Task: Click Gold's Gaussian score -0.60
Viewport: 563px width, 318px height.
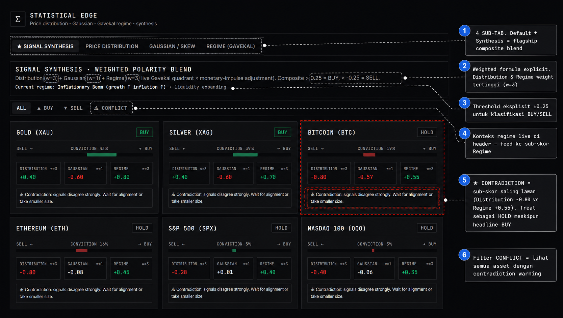Action: [75, 177]
